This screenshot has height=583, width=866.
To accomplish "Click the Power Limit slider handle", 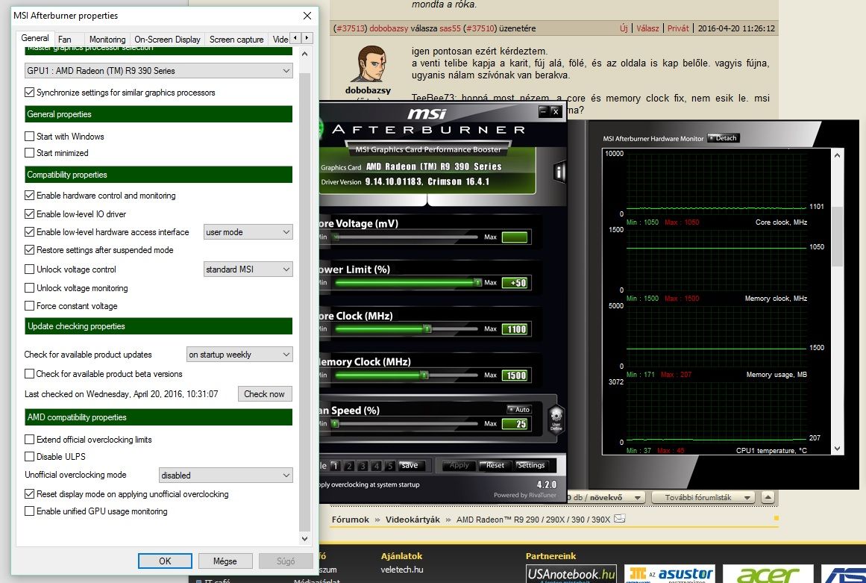I will click(x=477, y=282).
